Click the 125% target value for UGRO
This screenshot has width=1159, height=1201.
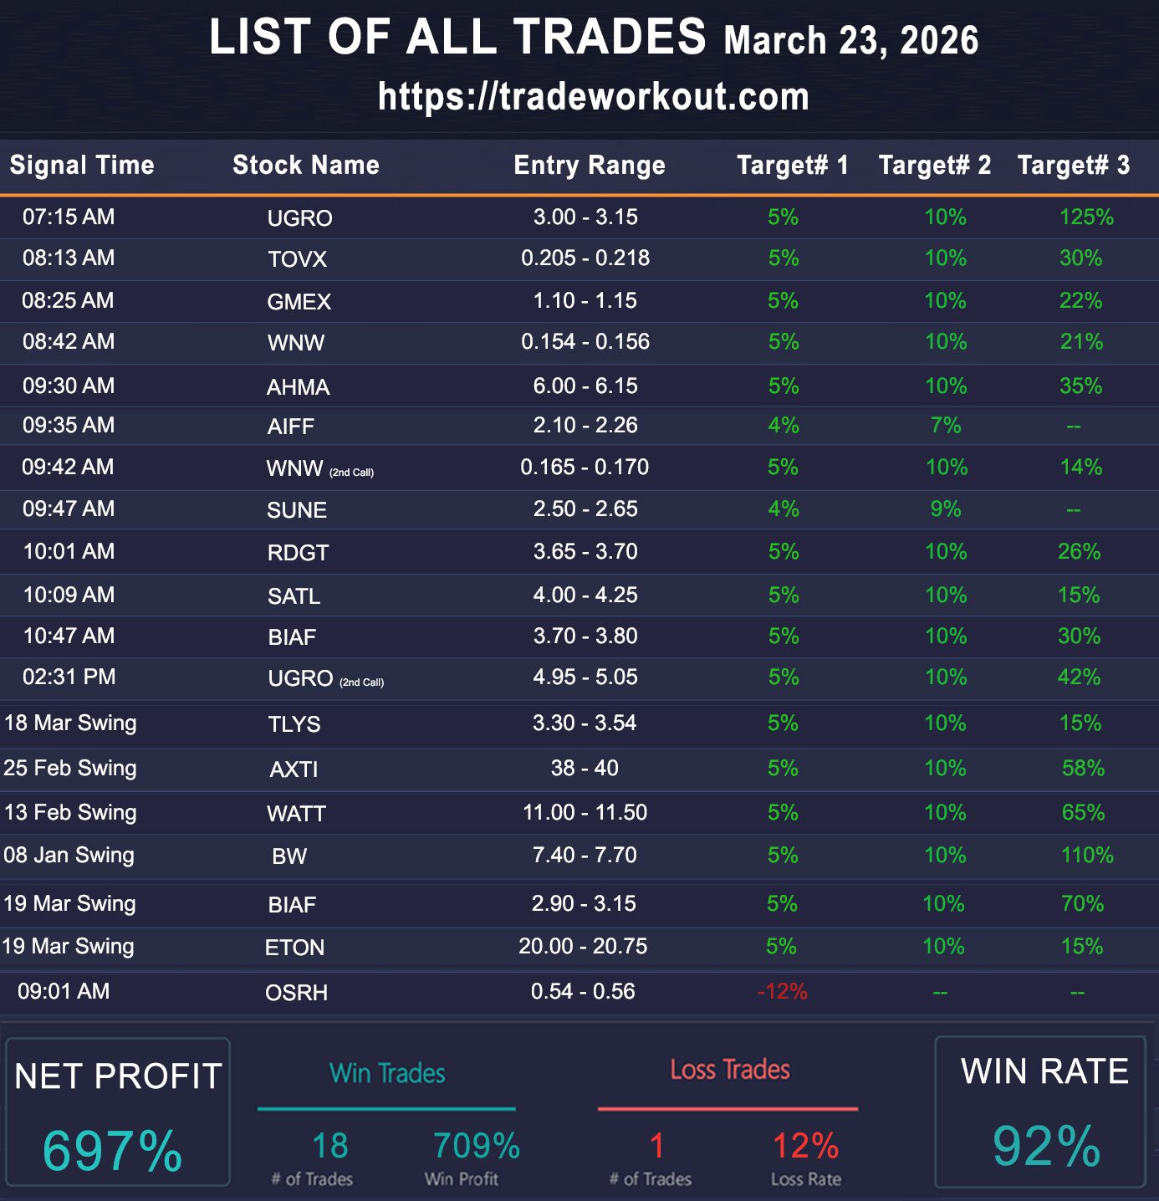coord(1086,217)
